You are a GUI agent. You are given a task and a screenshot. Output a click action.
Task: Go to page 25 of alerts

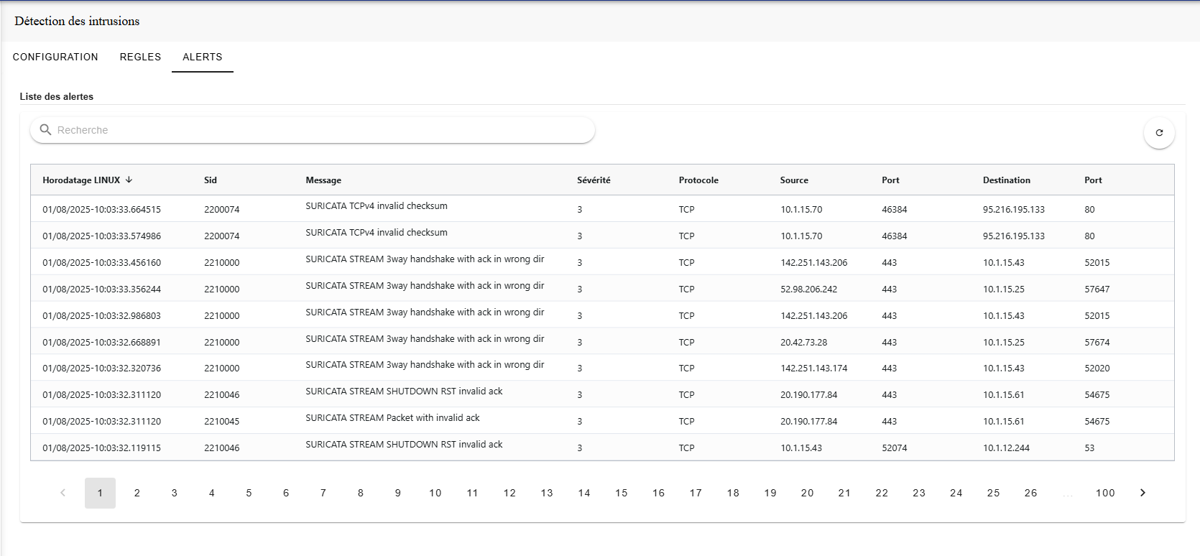[x=994, y=493]
